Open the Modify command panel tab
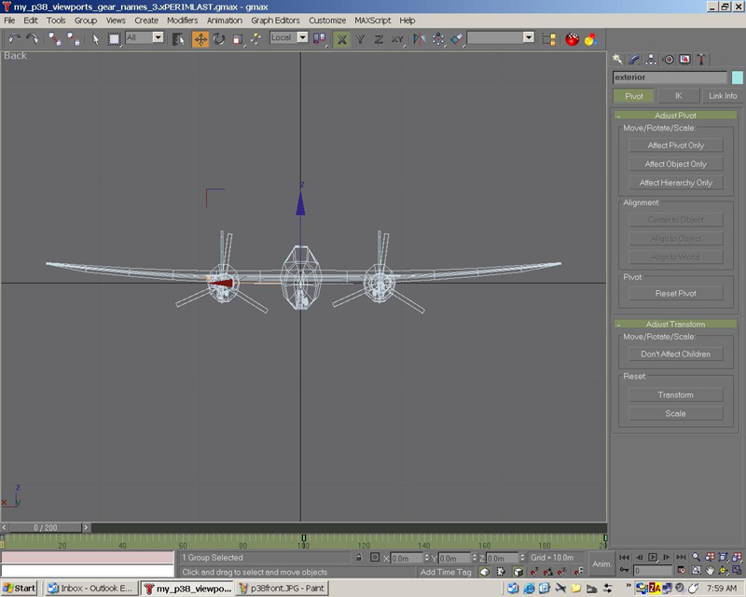 pos(635,59)
